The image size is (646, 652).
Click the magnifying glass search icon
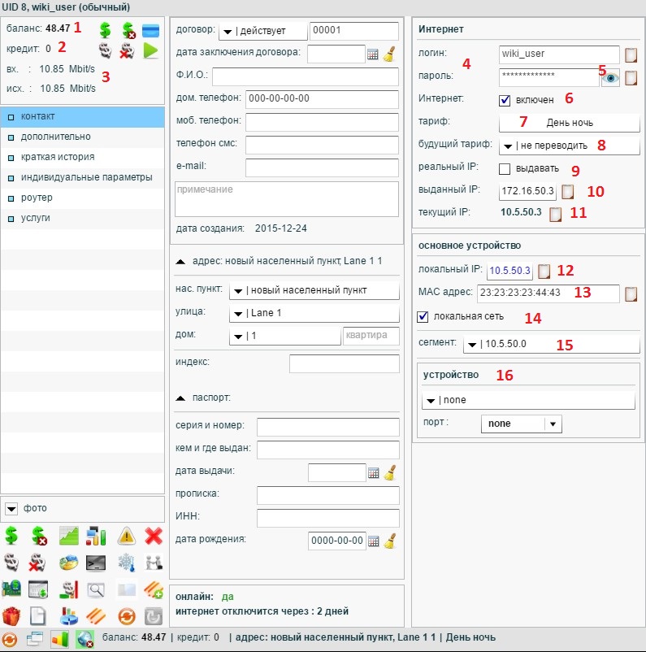[97, 589]
